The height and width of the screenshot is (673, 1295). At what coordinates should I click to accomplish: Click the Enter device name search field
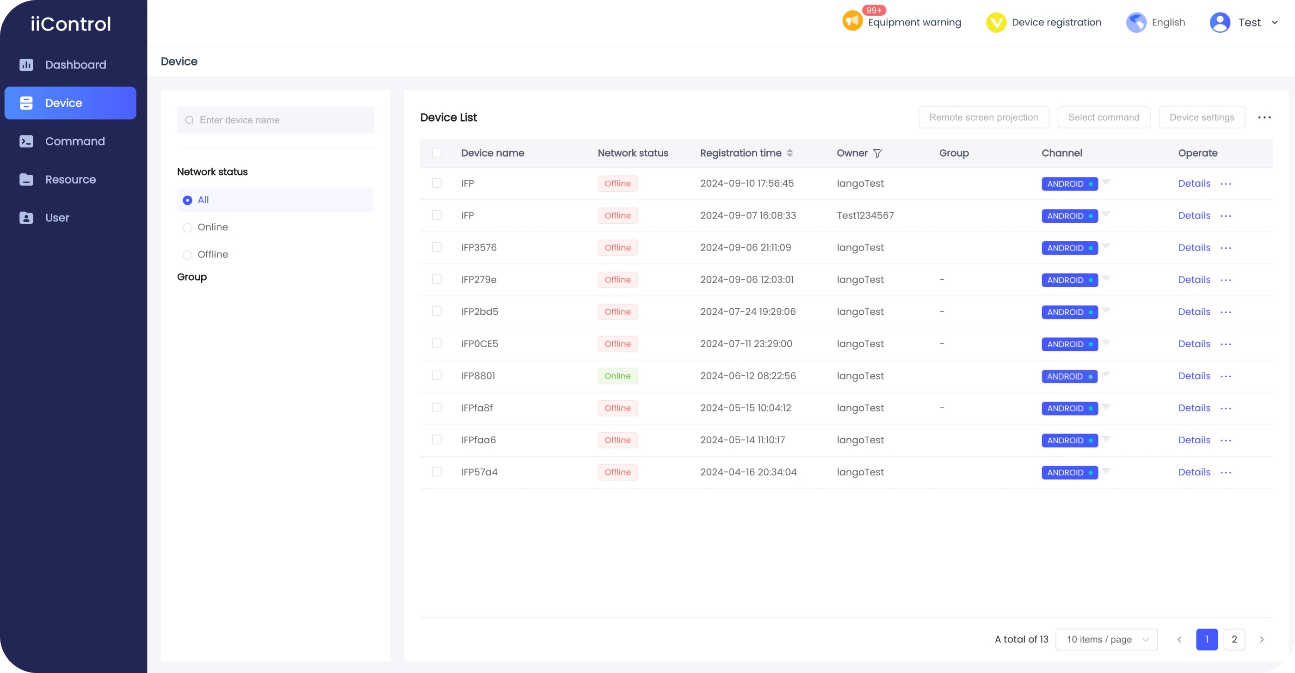coord(275,120)
